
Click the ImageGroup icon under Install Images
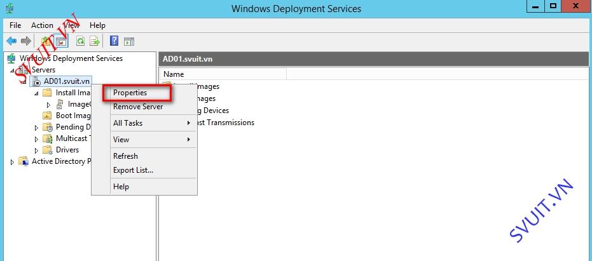coord(60,104)
